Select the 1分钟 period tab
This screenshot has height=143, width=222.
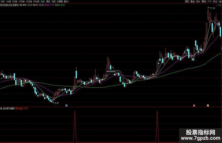pyautogui.click(x=8, y=1)
